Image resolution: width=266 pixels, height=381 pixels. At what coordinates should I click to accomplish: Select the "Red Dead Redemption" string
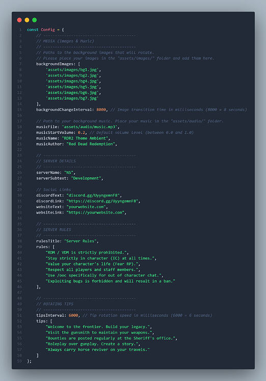click(90, 144)
